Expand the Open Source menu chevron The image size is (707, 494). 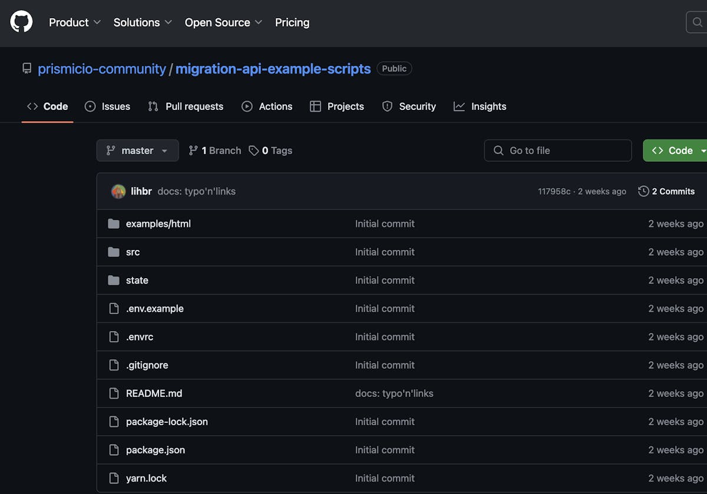pos(259,22)
